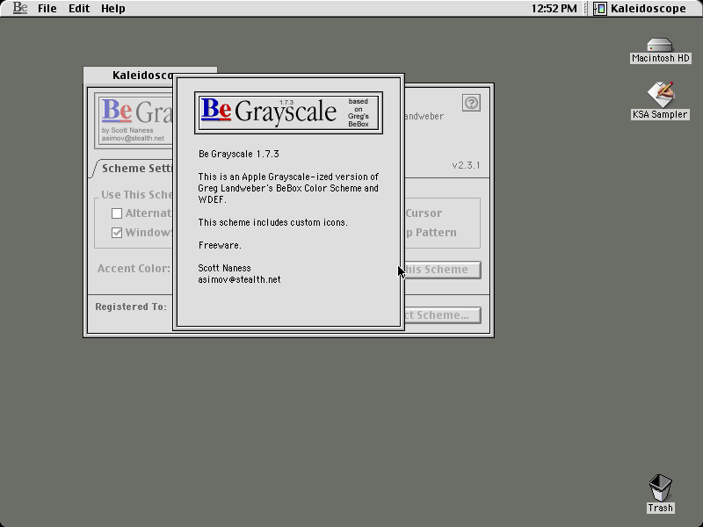
Task: Select the Scheme Settings tab
Action: pos(134,169)
